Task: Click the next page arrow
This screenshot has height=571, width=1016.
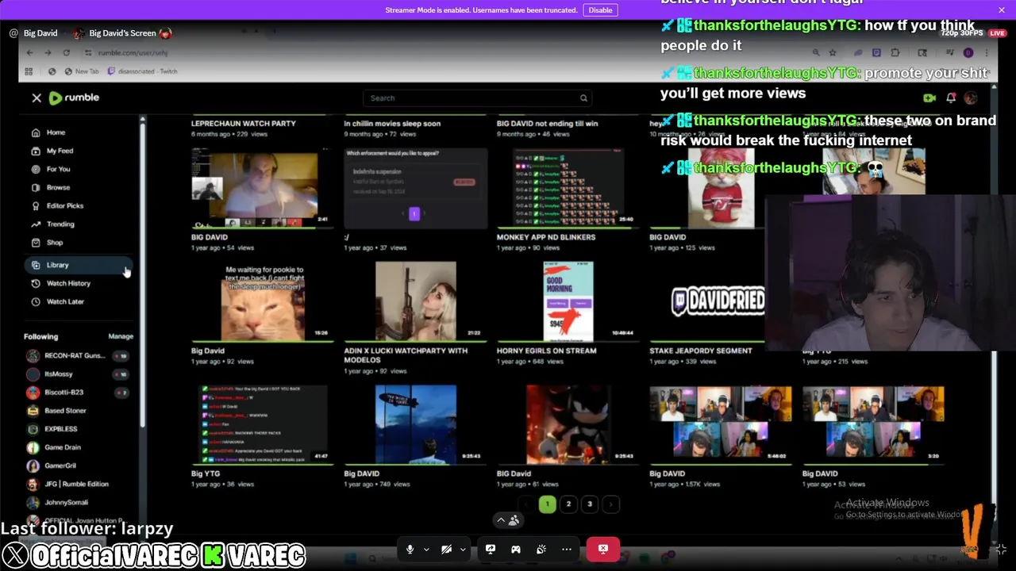Action: 610,504
